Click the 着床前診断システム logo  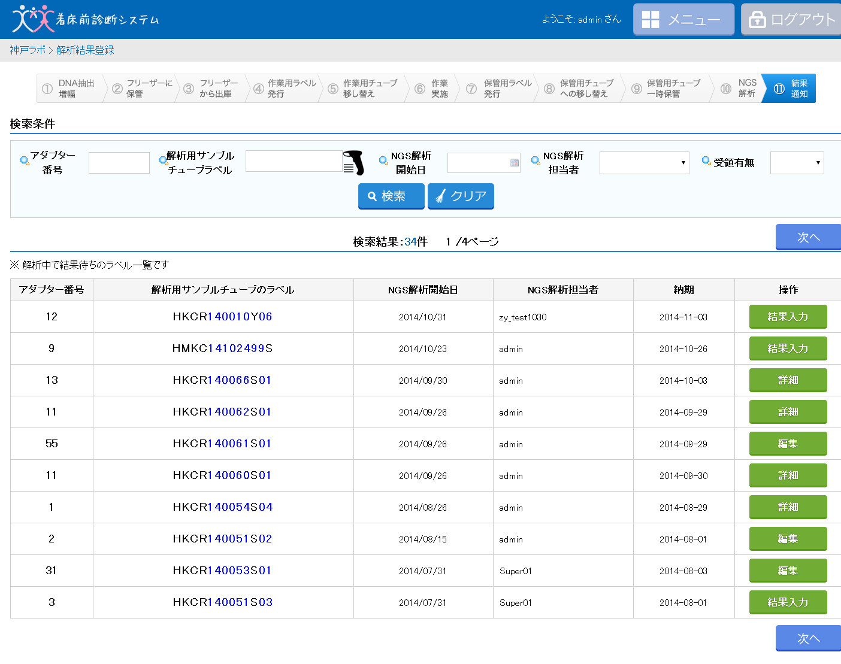coord(85,19)
